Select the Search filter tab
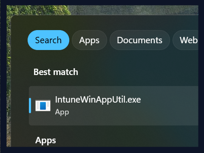Screen dimensions: 204x153 click(48, 40)
